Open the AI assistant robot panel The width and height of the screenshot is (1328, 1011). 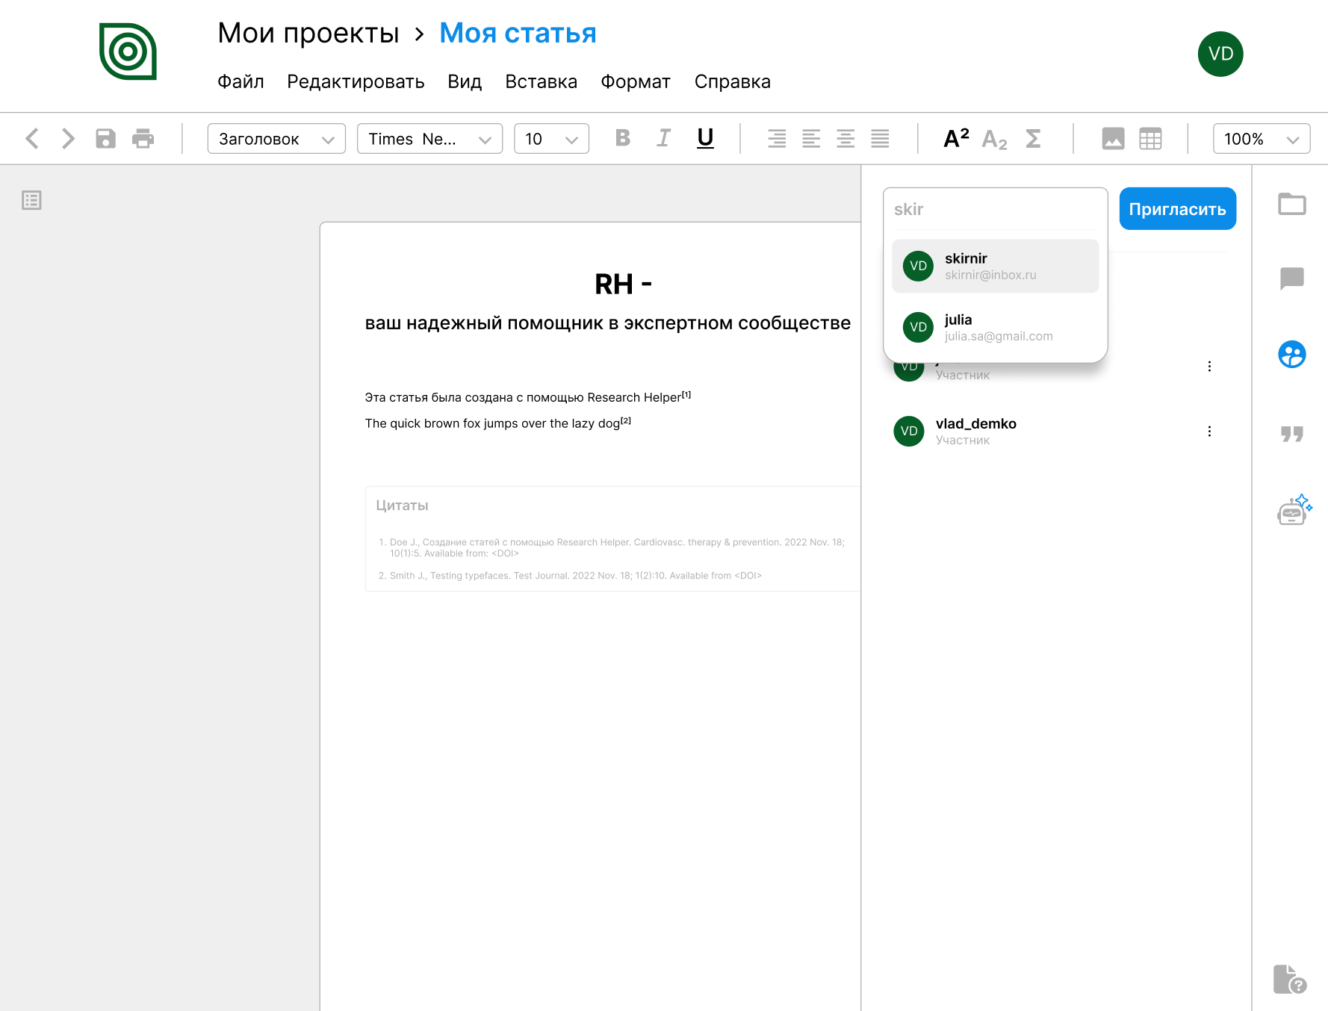(1293, 511)
